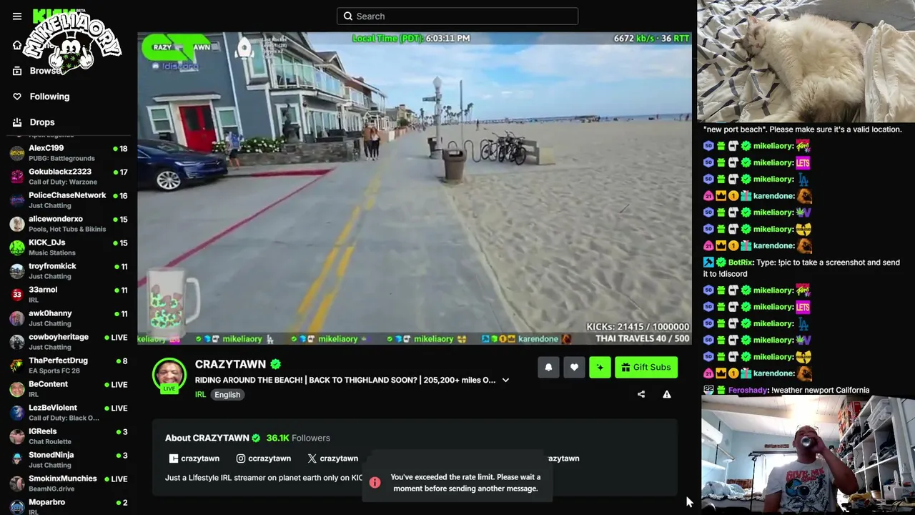Click the Feroshady username in chat
This screenshot has height=515, width=915.
pos(748,391)
